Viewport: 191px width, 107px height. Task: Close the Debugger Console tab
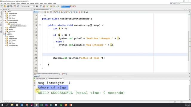[x=46, y=78]
